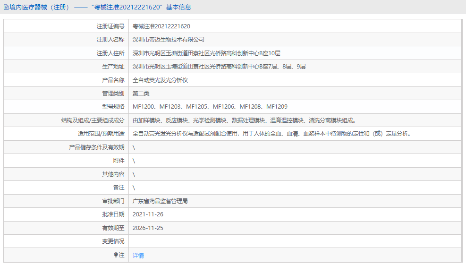
Task: Click the document icon beside 境内医疗器械 title
Action: click(x=6, y=7)
